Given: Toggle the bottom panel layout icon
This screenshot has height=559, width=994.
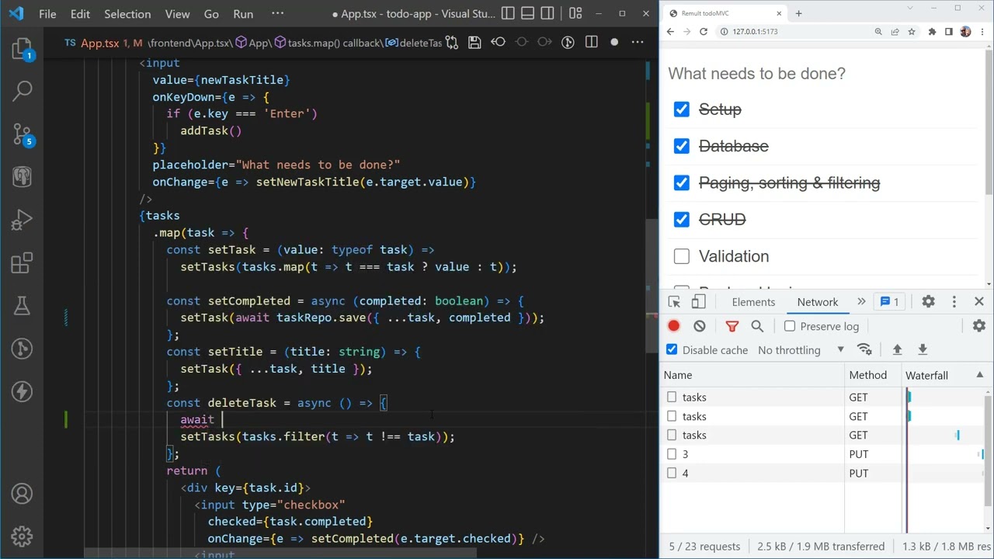Looking at the screenshot, I should click(530, 14).
